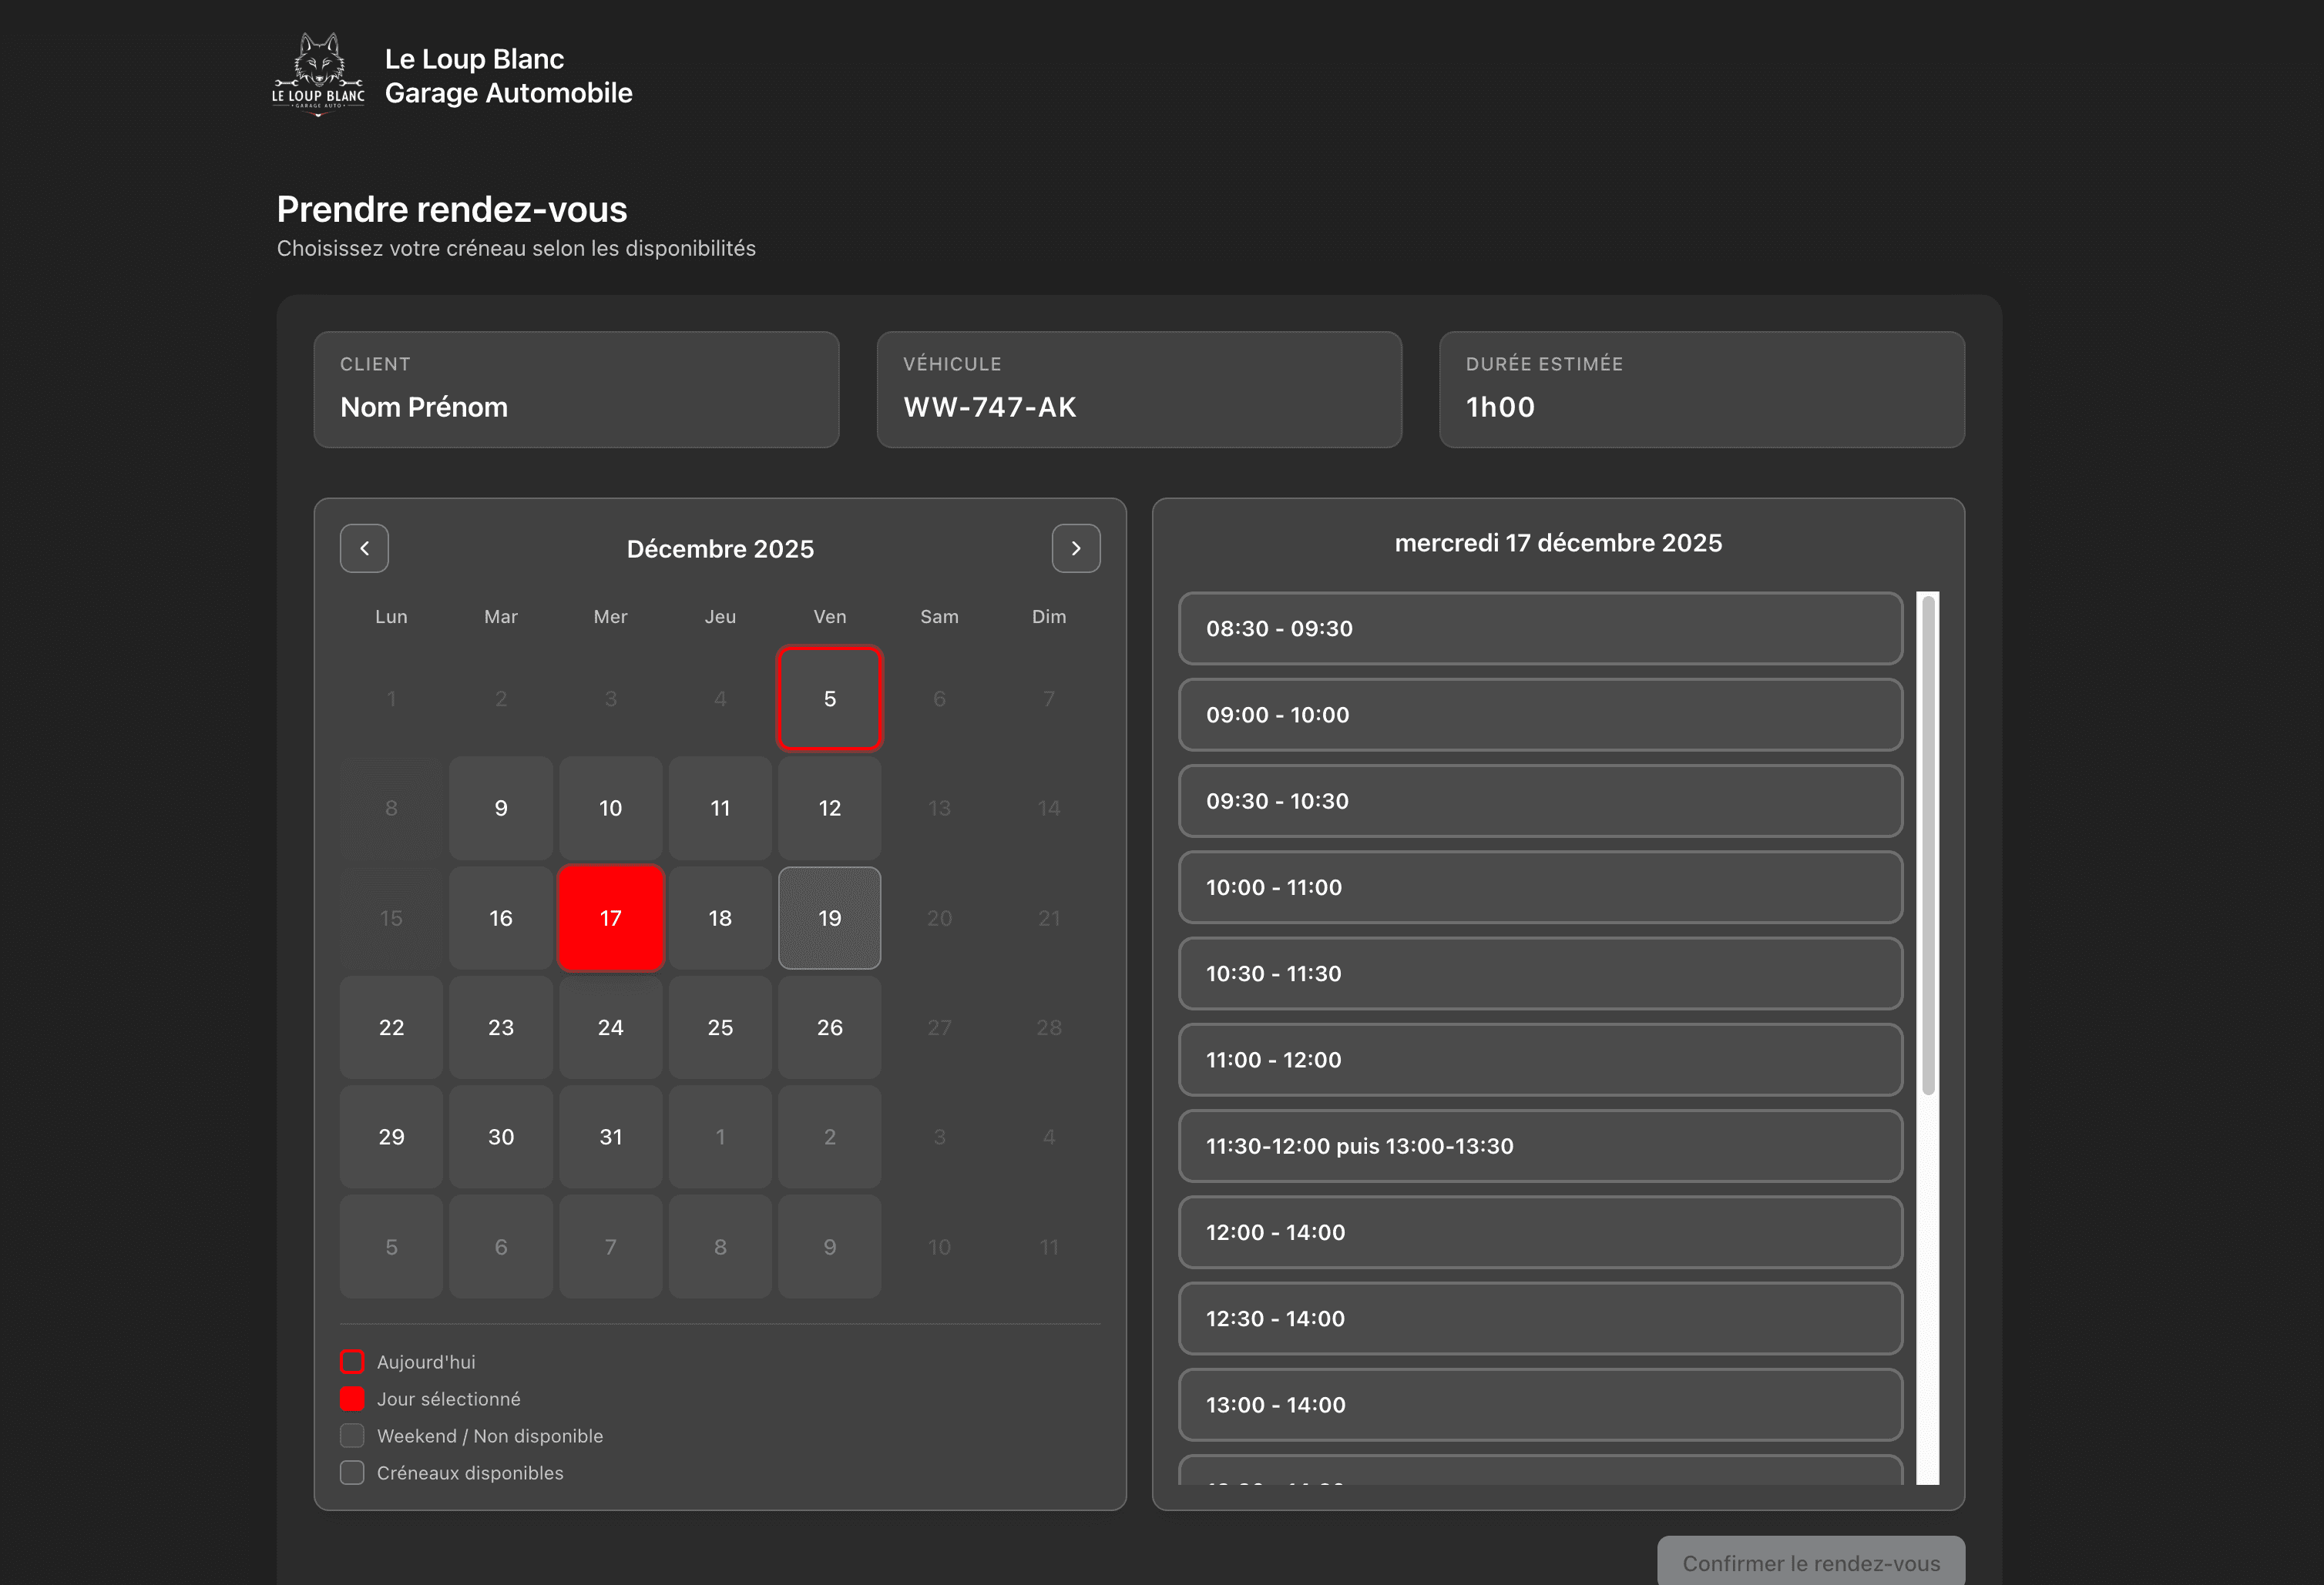
Task: Click the time slots scrollbar thumb
Action: 1928,844
